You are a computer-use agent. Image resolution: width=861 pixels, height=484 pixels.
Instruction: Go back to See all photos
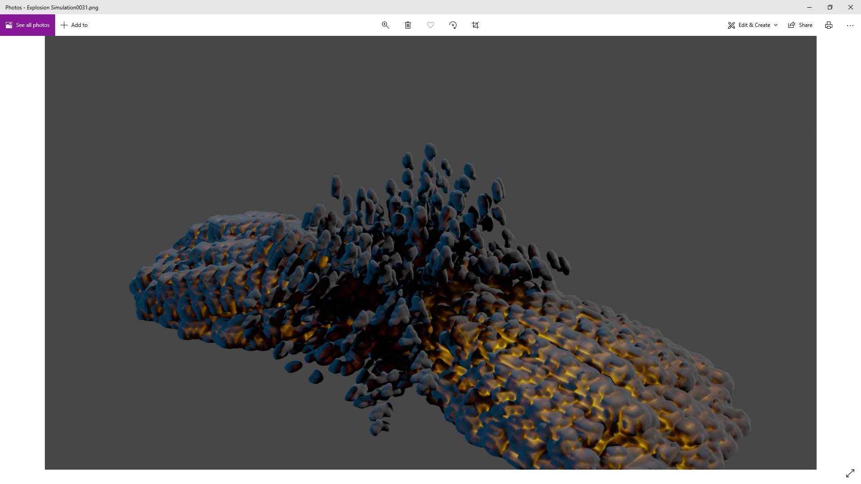27,25
